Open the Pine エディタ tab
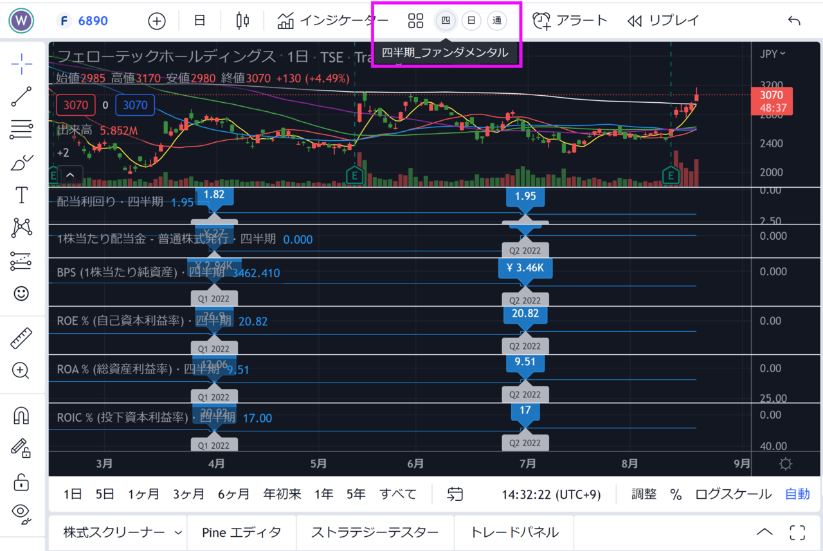 (x=242, y=532)
